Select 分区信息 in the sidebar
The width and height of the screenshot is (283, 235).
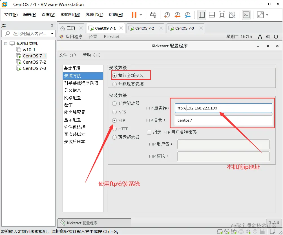(83, 90)
